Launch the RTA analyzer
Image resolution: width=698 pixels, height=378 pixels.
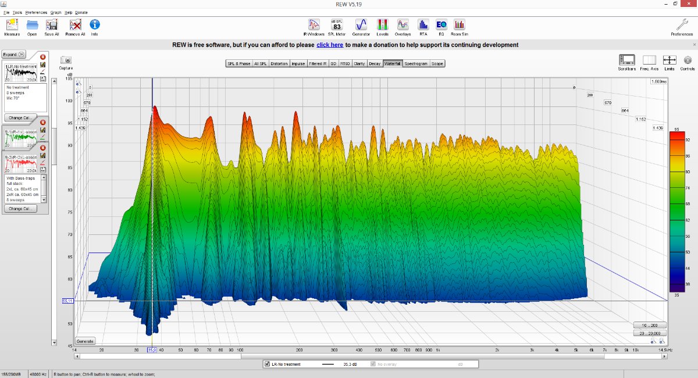[423, 25]
